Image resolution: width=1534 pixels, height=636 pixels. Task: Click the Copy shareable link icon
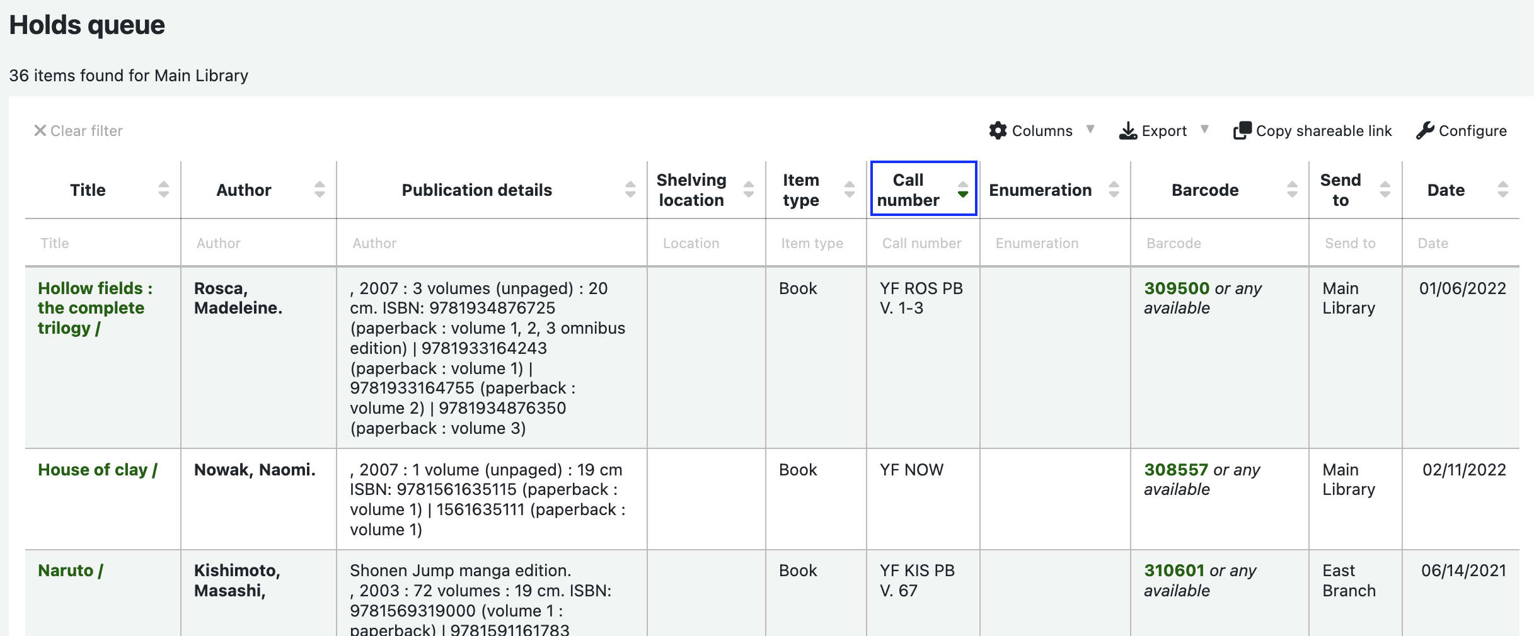coord(1242,130)
